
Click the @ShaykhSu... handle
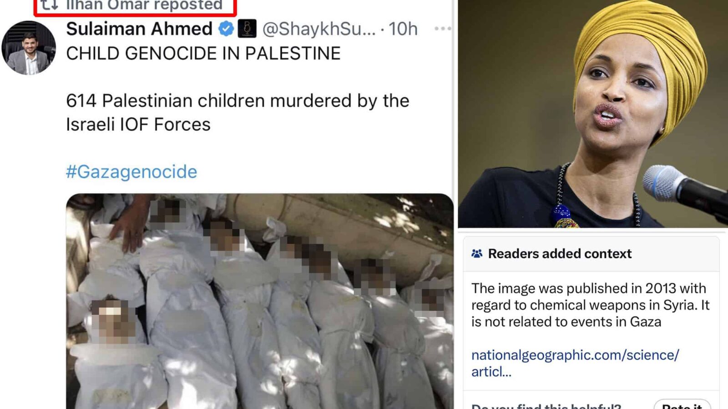tap(319, 29)
